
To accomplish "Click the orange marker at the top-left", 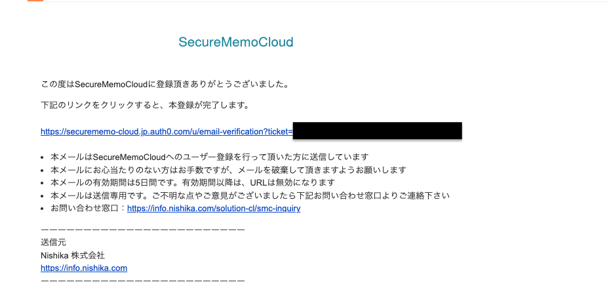I will coord(36,1).
